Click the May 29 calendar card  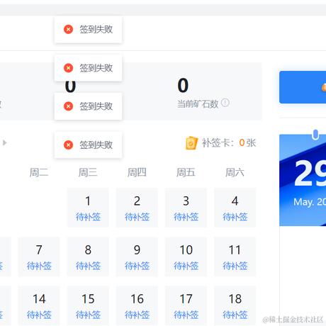point(303,180)
